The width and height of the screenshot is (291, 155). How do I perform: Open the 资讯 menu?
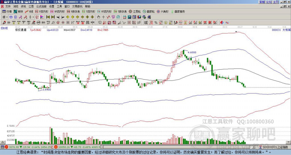coord(23,7)
